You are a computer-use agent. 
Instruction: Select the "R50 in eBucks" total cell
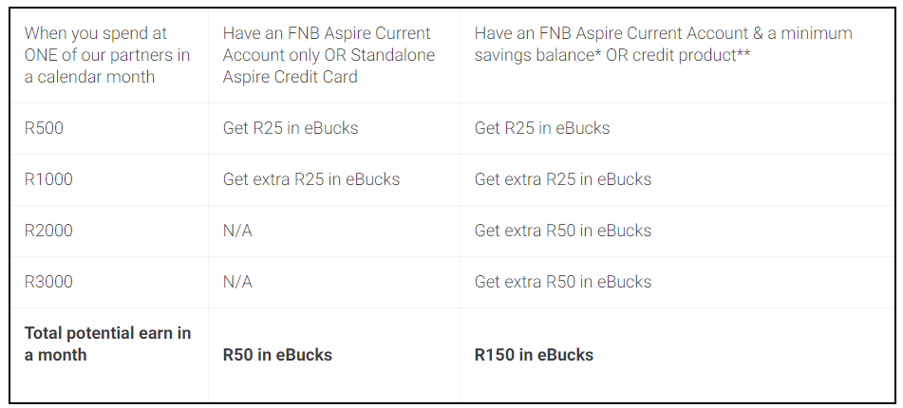click(277, 355)
